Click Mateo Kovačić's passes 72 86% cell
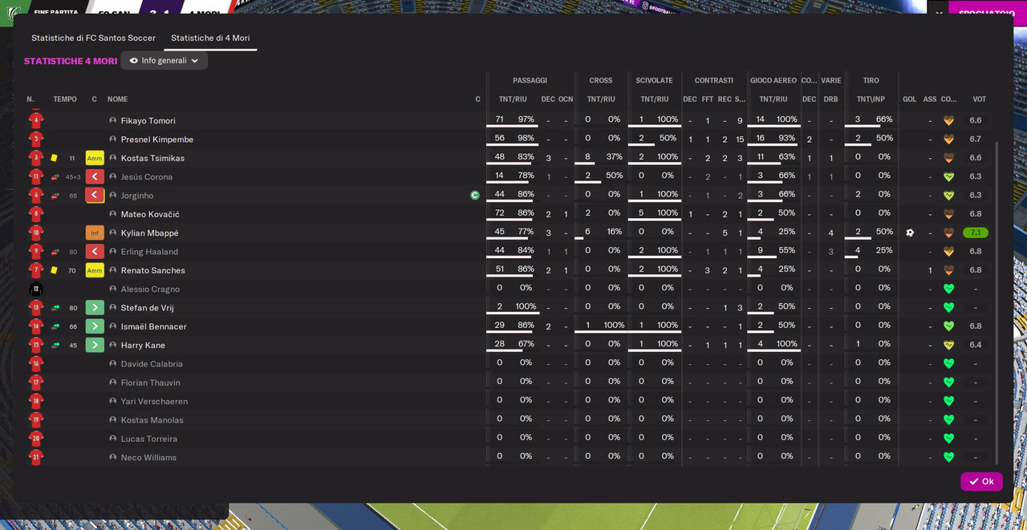 click(x=513, y=213)
